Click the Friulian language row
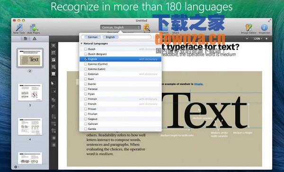This screenshot has width=284, height=172. click(120, 114)
